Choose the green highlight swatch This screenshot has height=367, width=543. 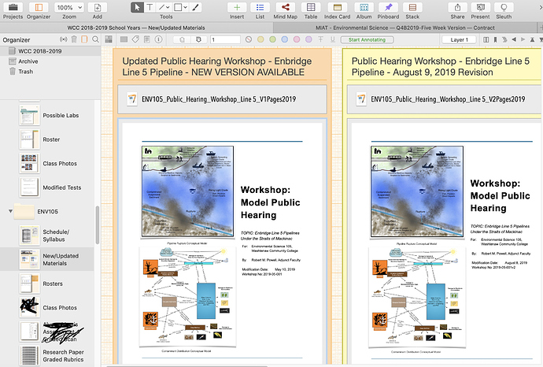click(x=272, y=39)
